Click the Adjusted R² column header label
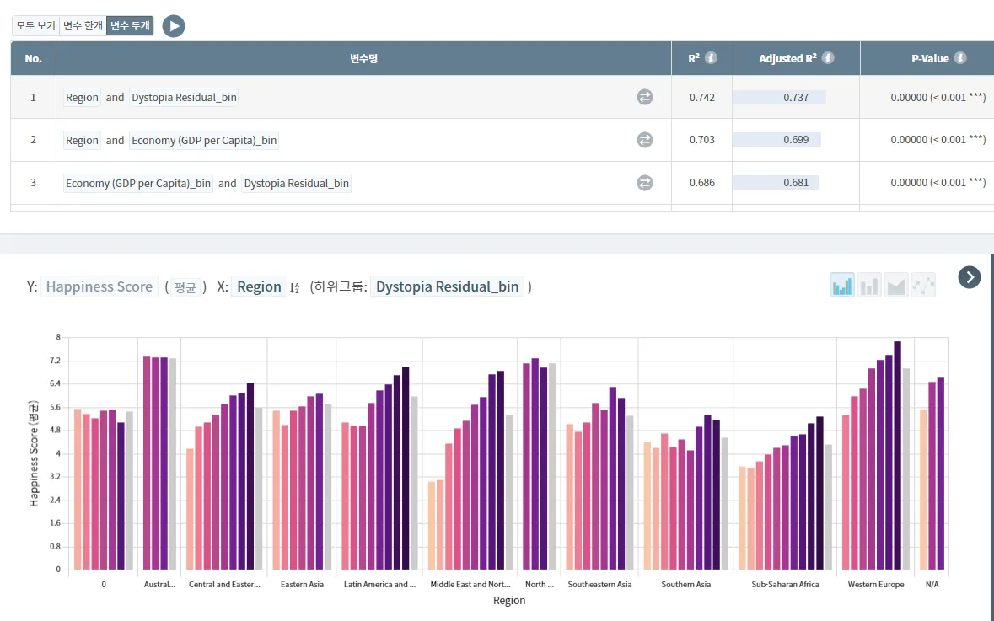 787,58
